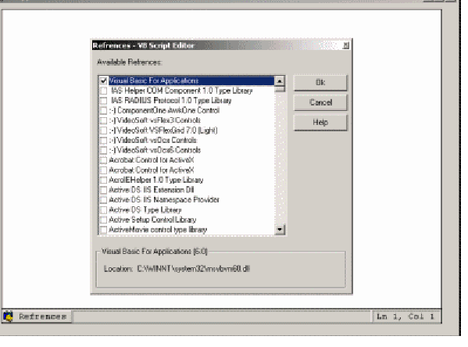Image resolution: width=468 pixels, height=347 pixels.
Task: Click the References icon in status bar
Action: pos(9,317)
